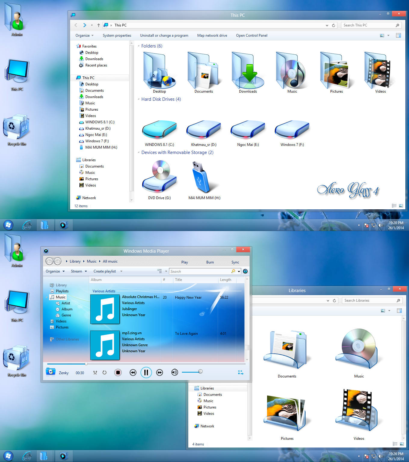This screenshot has width=409, height=462.
Task: Click Map network drive
Action: point(212,35)
